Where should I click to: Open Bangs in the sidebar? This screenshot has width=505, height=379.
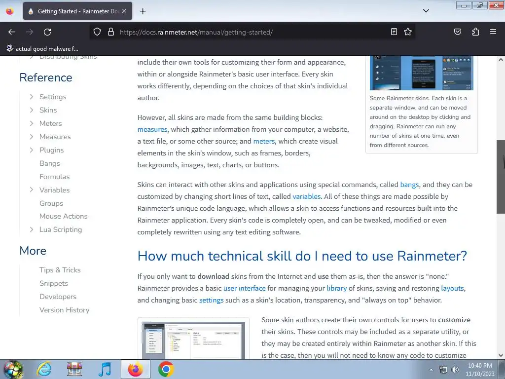[50, 163]
